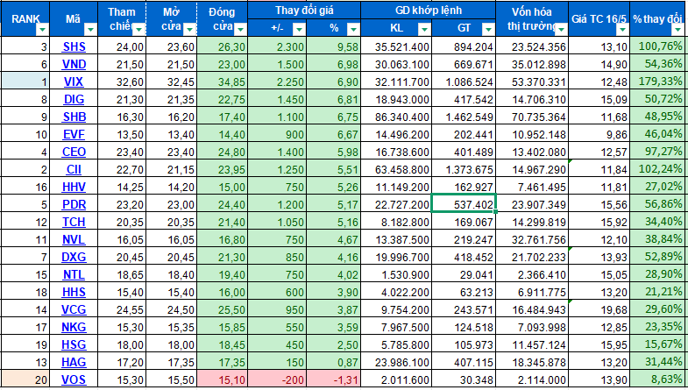Open the Giá TC 16/5 filter dropdown

[x=622, y=30]
